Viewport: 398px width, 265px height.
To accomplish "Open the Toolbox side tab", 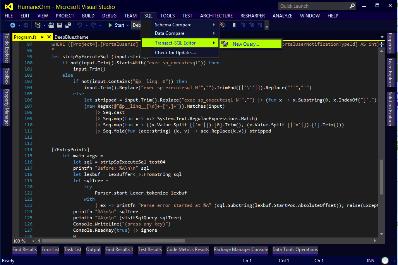I will (7, 76).
